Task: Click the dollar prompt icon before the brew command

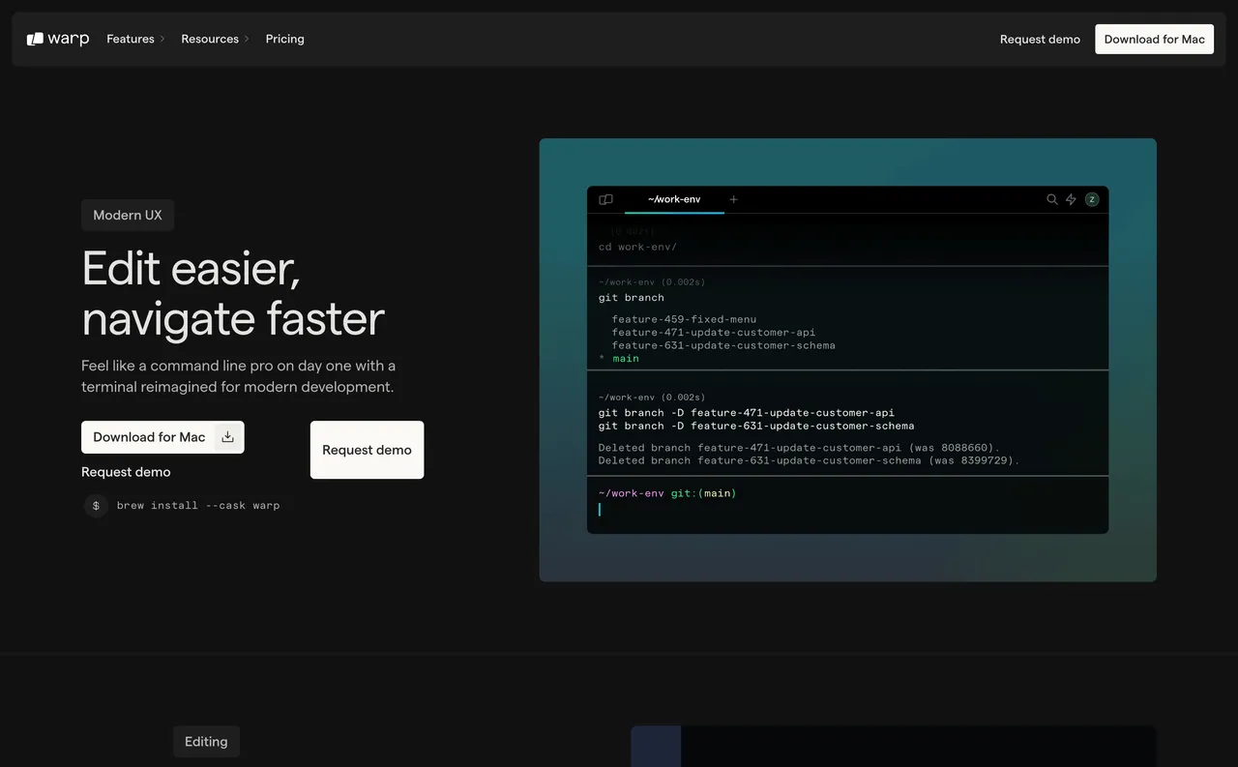Action: click(95, 505)
